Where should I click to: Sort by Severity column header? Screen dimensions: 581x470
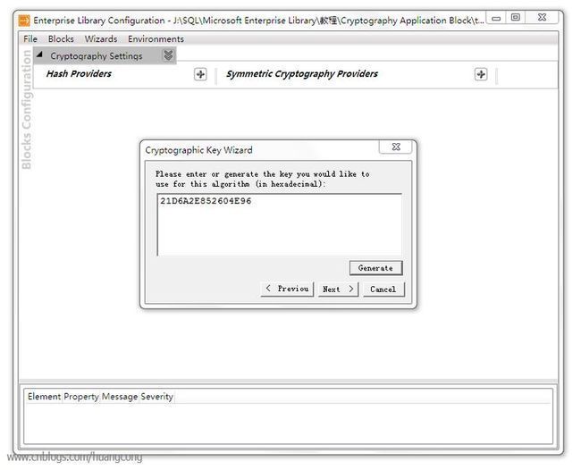tap(156, 397)
